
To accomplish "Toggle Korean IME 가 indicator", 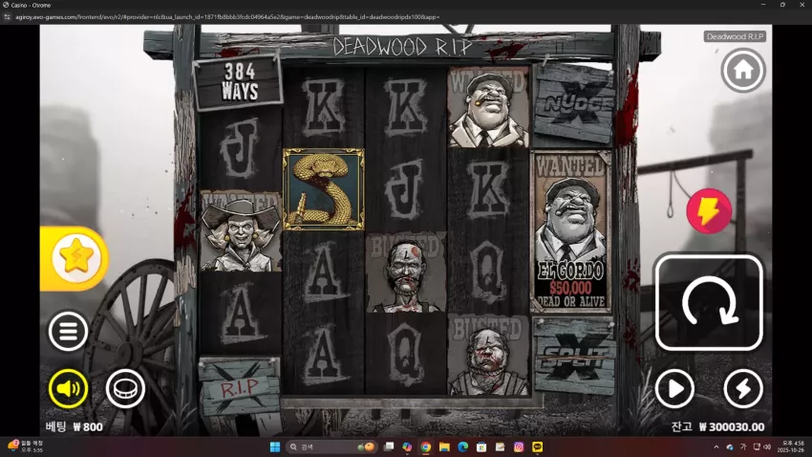I will (x=743, y=446).
